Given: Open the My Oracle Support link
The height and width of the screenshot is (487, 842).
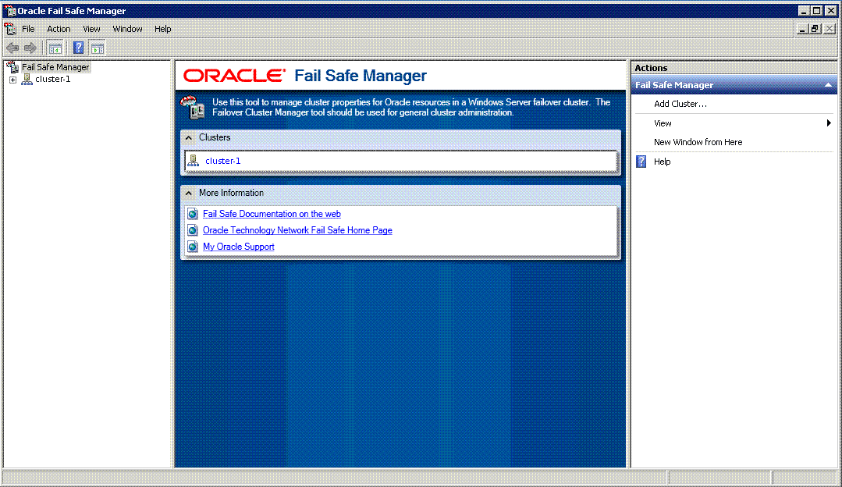Looking at the screenshot, I should click(x=239, y=247).
